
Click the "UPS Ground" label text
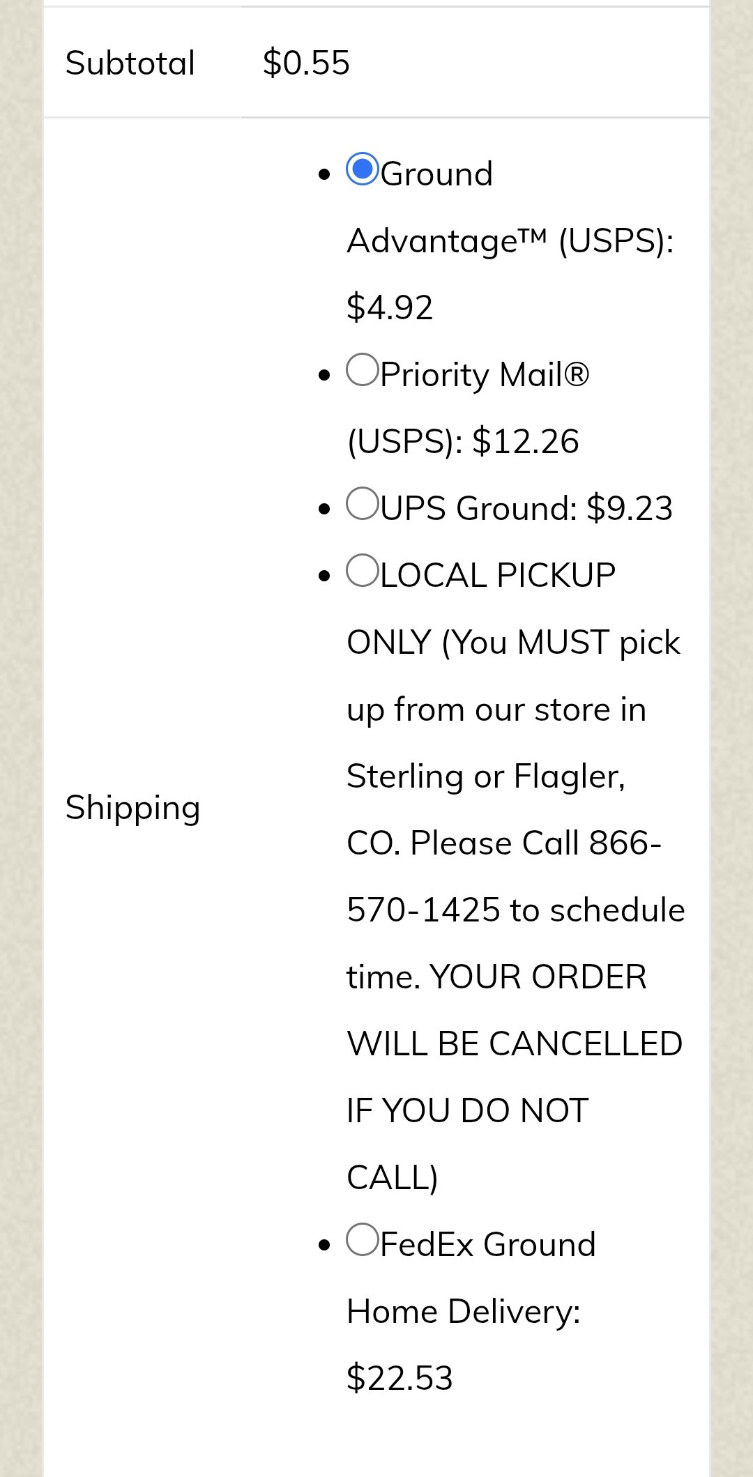coord(479,509)
